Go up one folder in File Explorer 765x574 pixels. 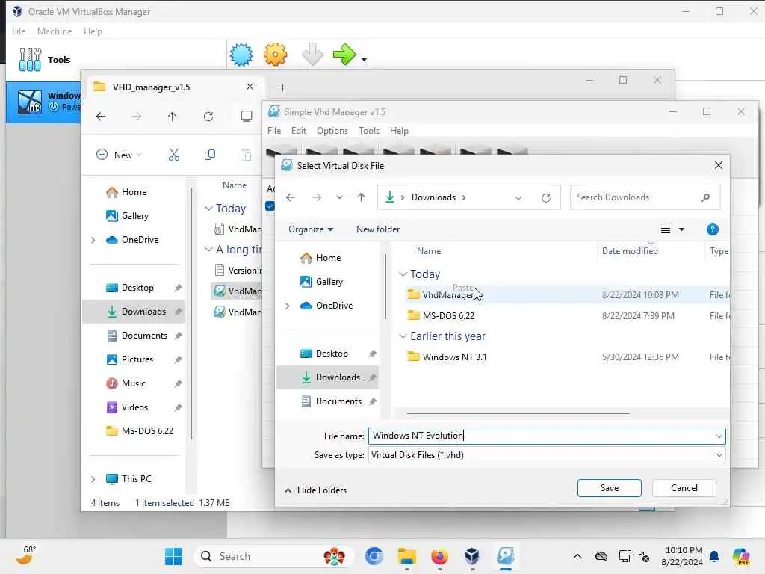[x=173, y=116]
